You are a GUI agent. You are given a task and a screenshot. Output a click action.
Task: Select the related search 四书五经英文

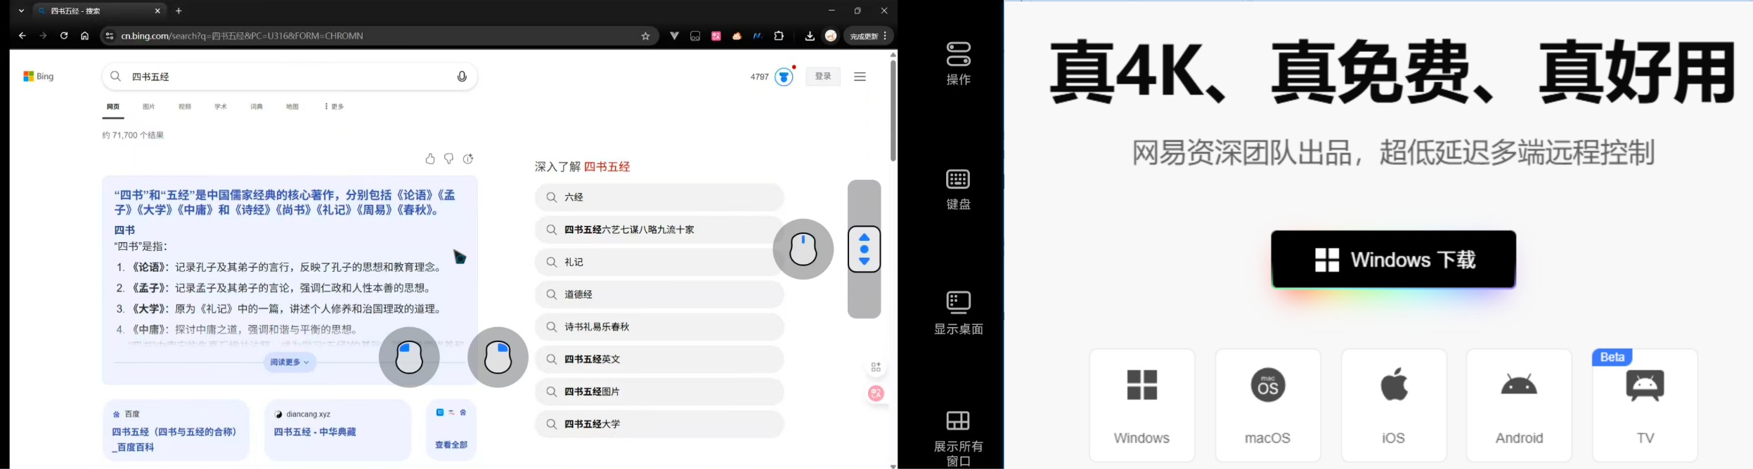point(659,359)
